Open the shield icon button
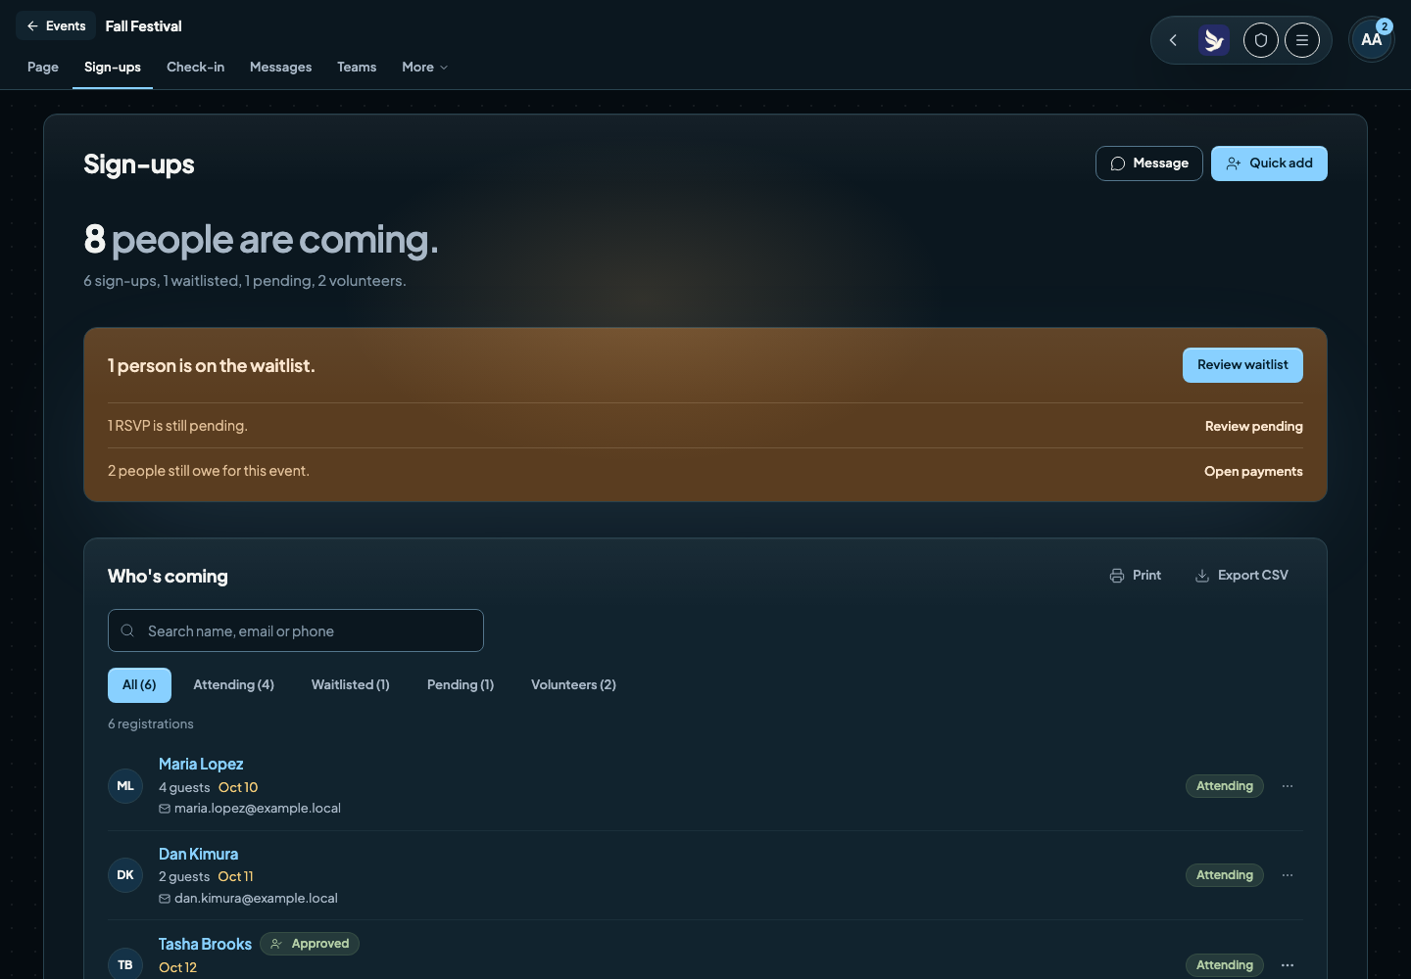 pyautogui.click(x=1261, y=40)
